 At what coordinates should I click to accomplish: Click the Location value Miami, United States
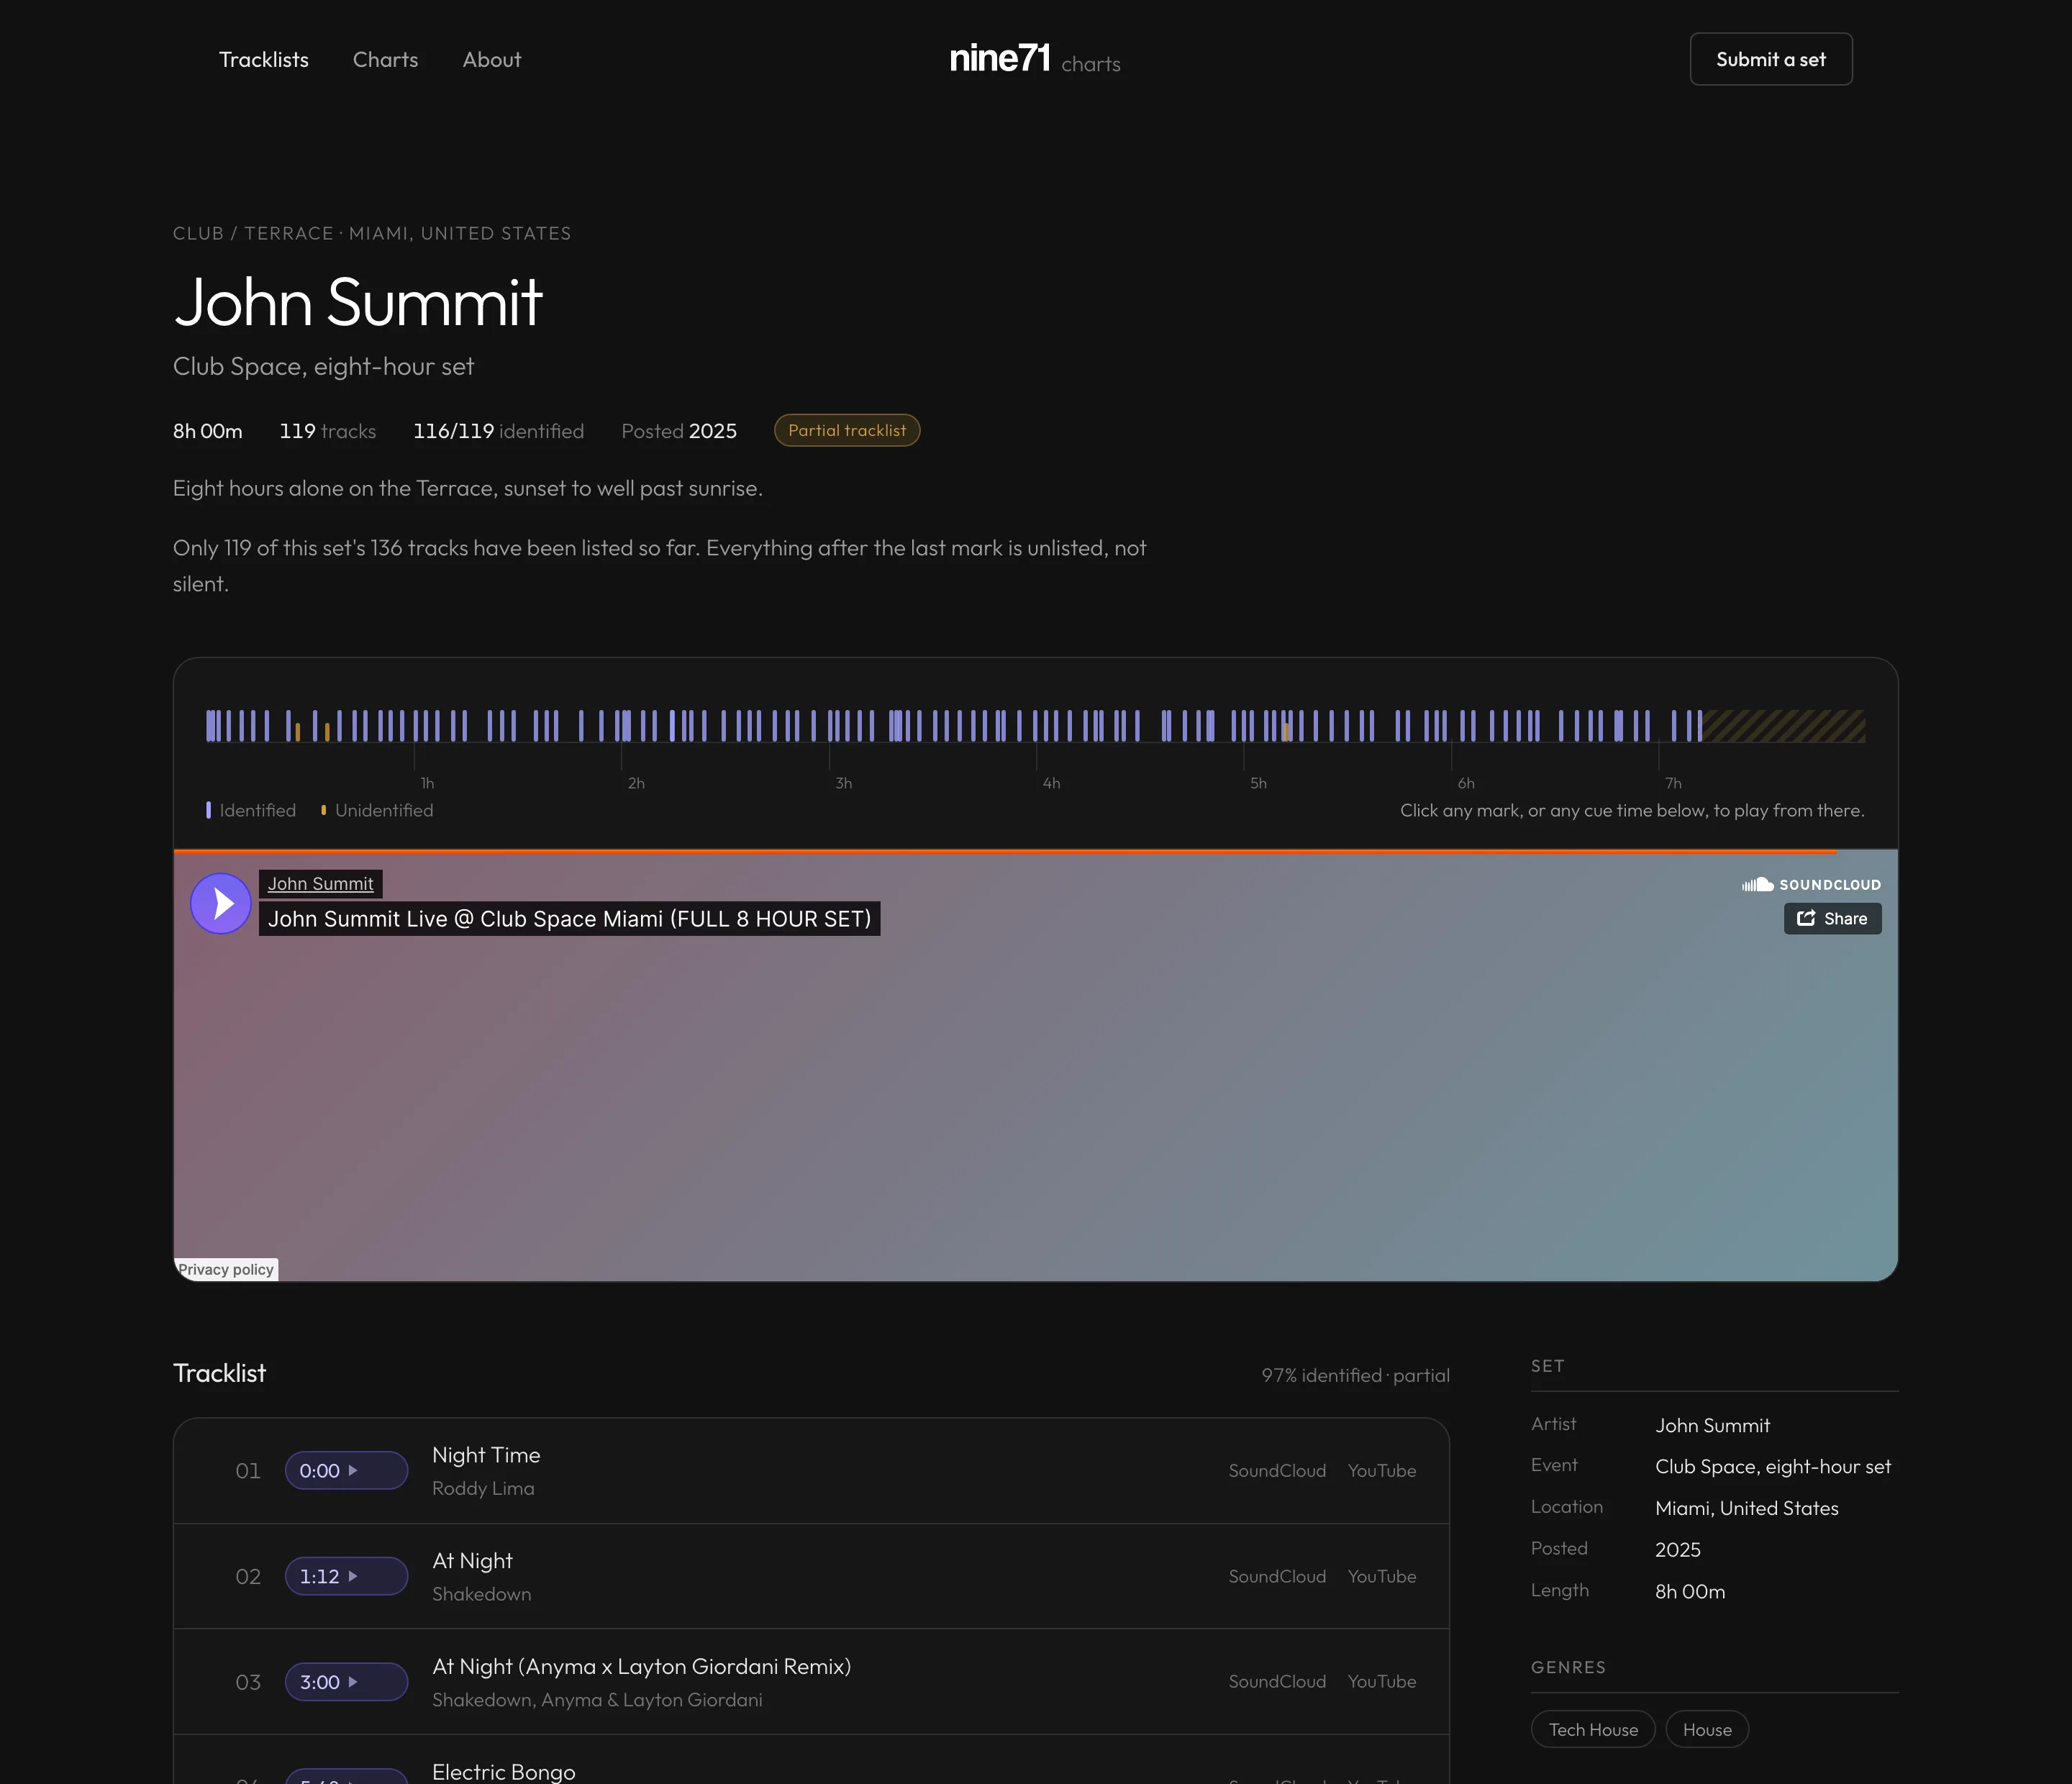point(1747,1508)
